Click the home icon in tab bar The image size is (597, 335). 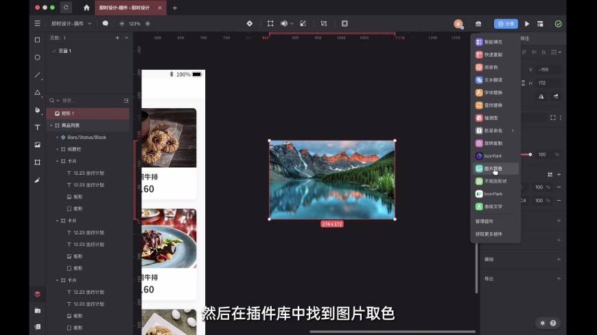coord(86,8)
